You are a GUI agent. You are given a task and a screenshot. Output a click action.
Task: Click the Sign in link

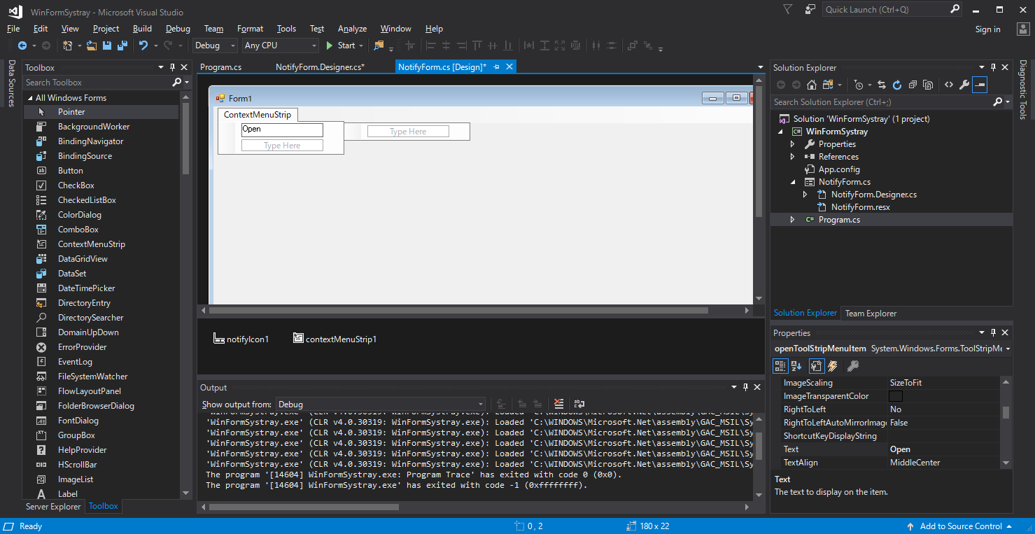pyautogui.click(x=987, y=29)
